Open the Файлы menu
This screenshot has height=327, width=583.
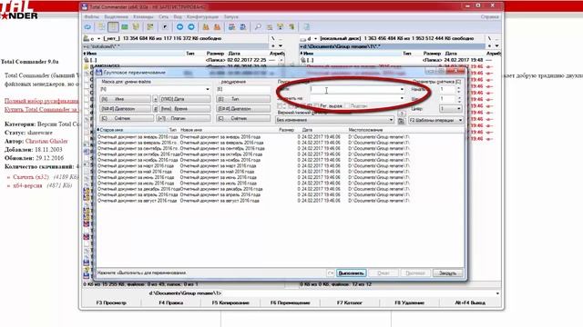coord(91,16)
